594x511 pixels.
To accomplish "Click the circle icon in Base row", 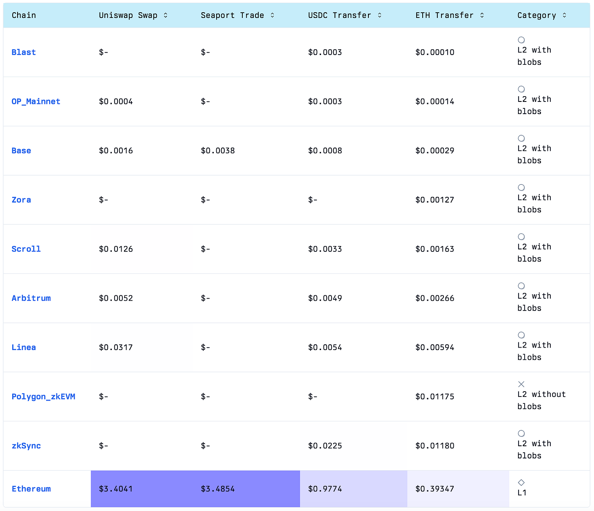I will (x=521, y=139).
